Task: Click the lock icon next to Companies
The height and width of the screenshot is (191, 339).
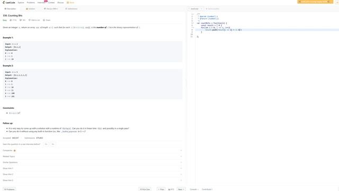Action: click(15, 151)
